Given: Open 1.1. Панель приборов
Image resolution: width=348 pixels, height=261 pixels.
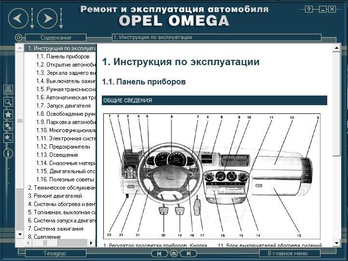Looking at the screenshot, I should point(63,56).
